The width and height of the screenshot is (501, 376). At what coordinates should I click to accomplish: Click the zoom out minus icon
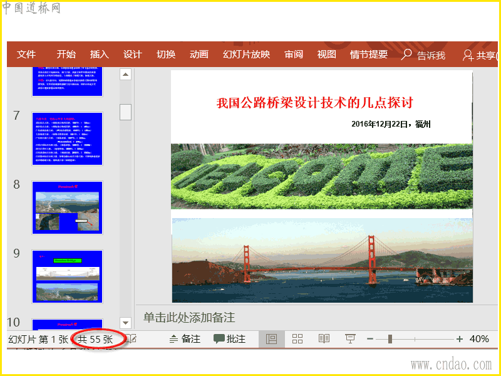pyautogui.click(x=370, y=339)
